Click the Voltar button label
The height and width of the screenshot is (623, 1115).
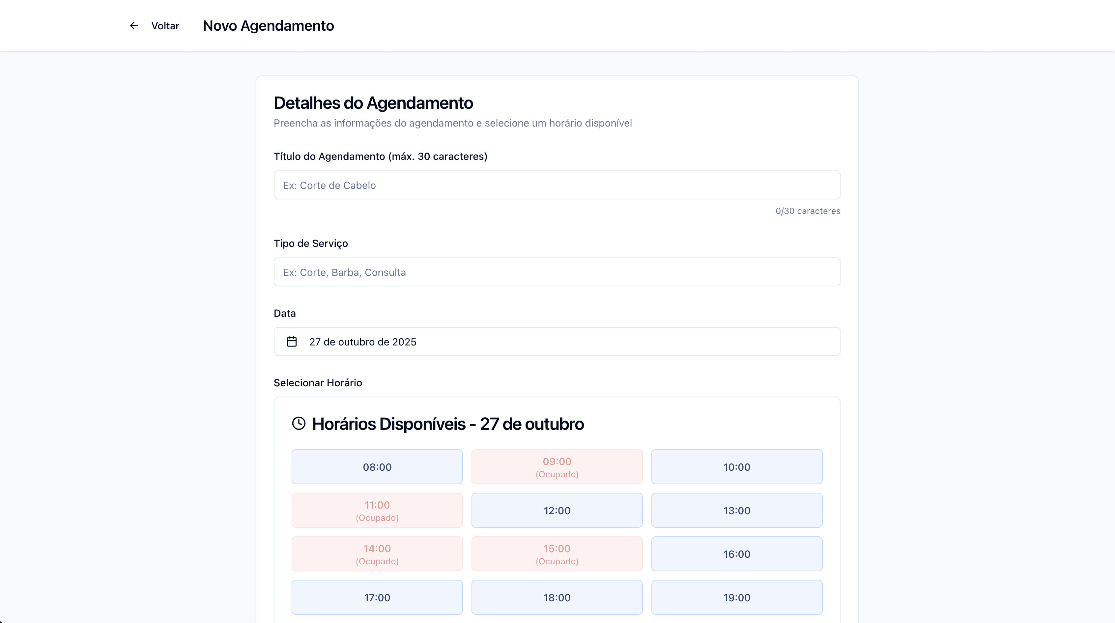pyautogui.click(x=165, y=26)
